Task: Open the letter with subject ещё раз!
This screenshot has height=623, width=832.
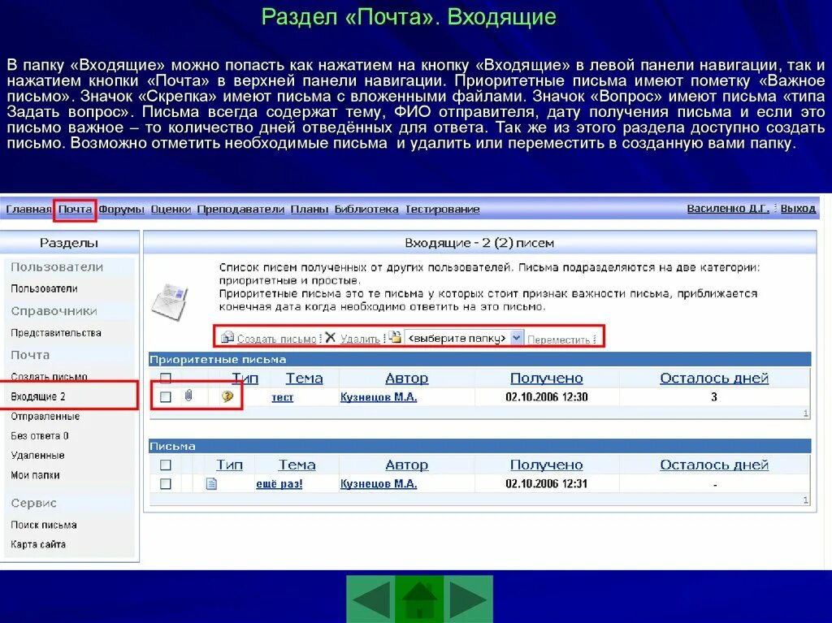Action: click(x=279, y=484)
